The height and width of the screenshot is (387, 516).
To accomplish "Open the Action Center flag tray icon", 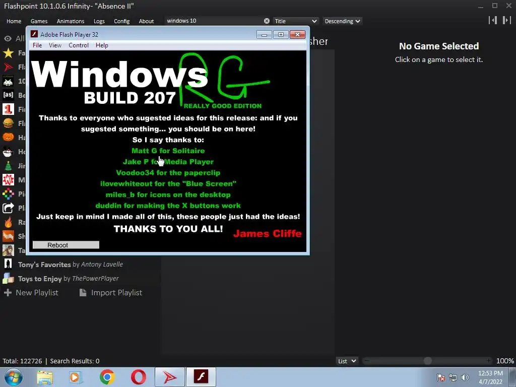I will (x=440, y=377).
